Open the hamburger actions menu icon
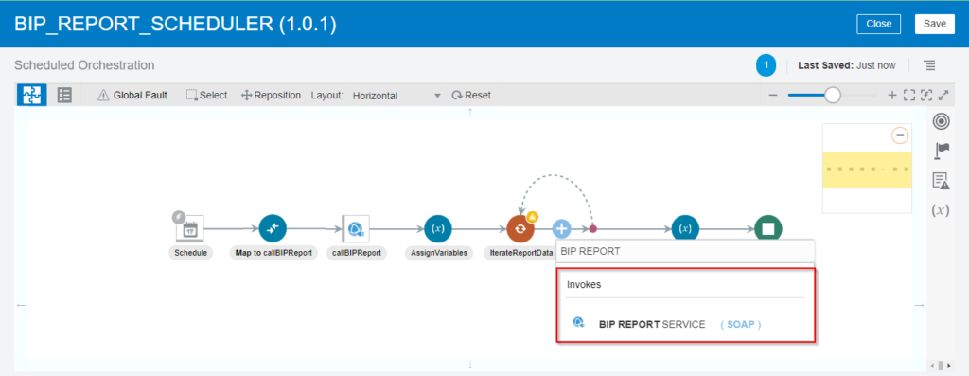This screenshot has width=969, height=376. click(x=929, y=65)
